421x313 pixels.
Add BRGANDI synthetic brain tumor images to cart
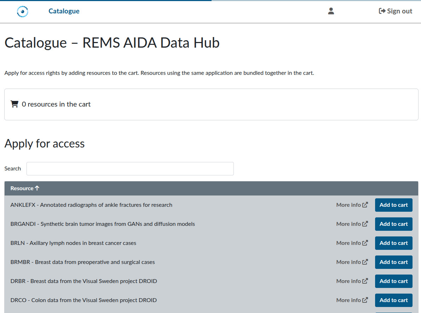tap(393, 224)
